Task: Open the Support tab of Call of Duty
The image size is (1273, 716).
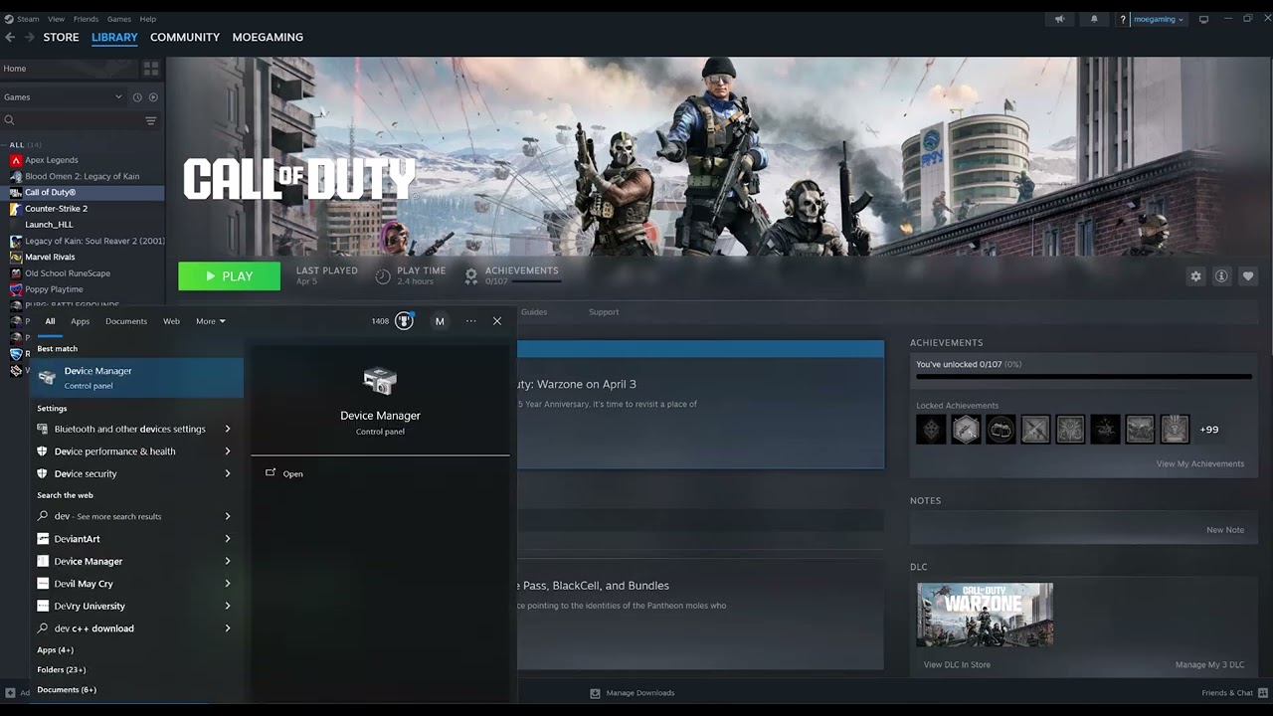Action: (x=604, y=312)
